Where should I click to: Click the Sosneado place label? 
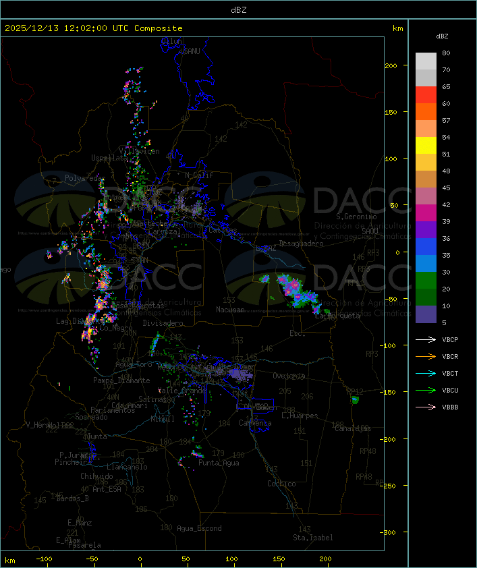tap(91, 417)
